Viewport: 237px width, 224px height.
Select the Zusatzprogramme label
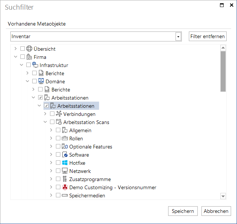pyautogui.click(x=90, y=179)
